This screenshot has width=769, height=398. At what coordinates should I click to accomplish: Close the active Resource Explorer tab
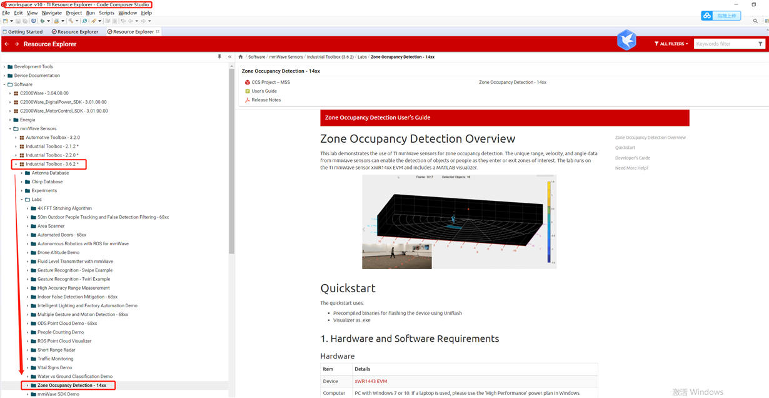point(158,31)
